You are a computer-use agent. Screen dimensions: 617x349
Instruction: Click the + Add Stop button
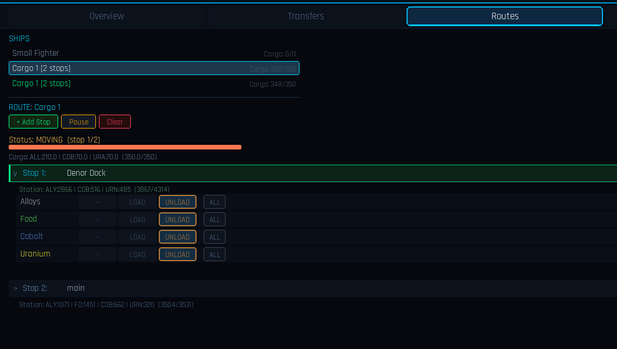point(34,122)
